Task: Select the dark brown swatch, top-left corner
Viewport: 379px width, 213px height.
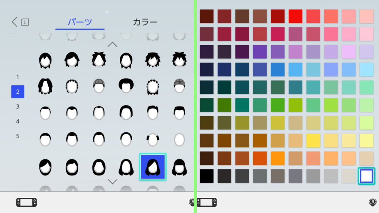Action: point(207,16)
